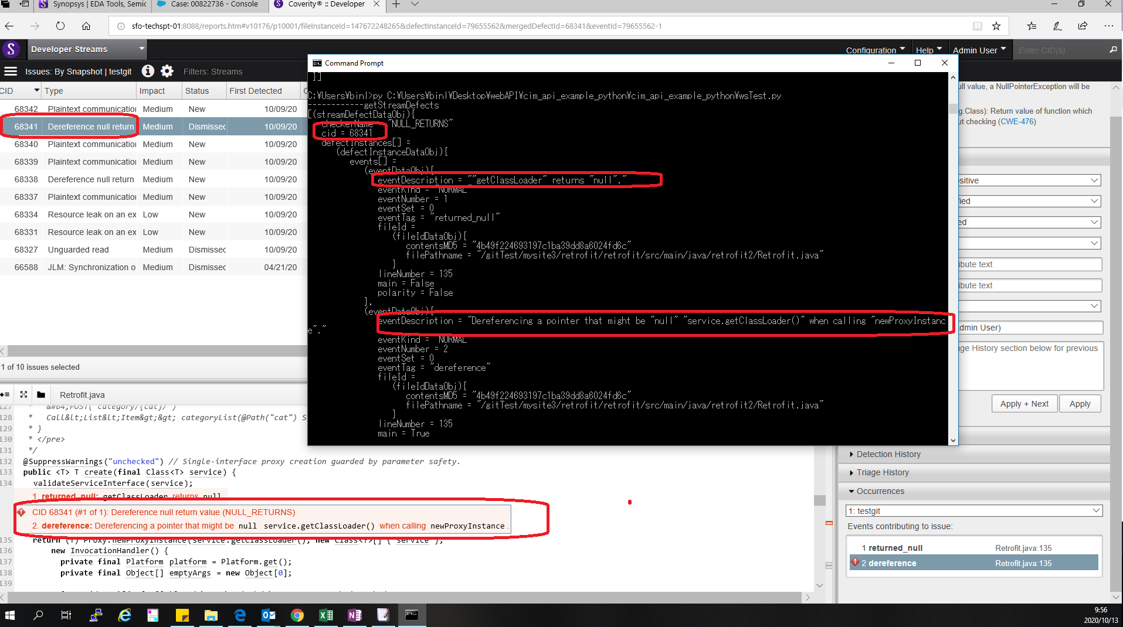Click the folder icon beside Retrofit.java
Screen dimensions: 1123x627
41,394
